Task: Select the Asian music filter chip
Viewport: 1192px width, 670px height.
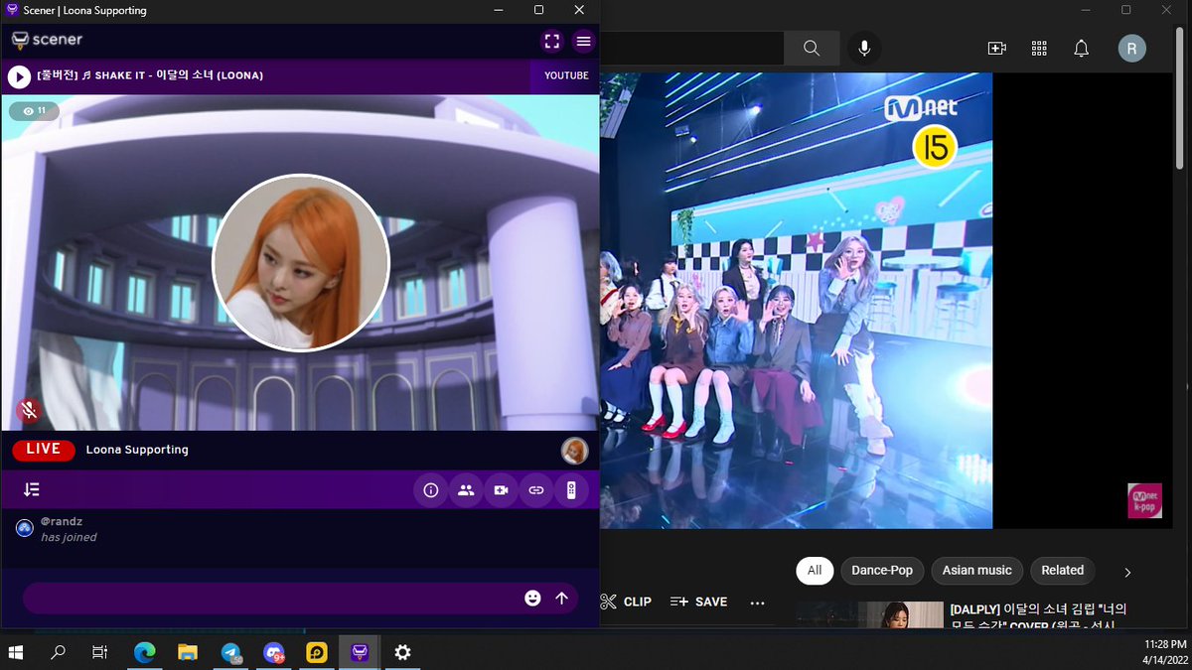Action: click(977, 571)
